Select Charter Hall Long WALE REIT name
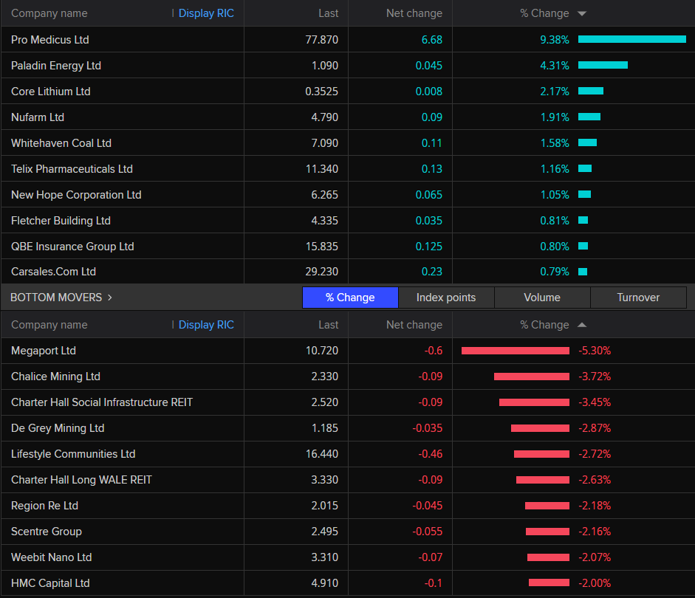The image size is (695, 598). tap(81, 480)
